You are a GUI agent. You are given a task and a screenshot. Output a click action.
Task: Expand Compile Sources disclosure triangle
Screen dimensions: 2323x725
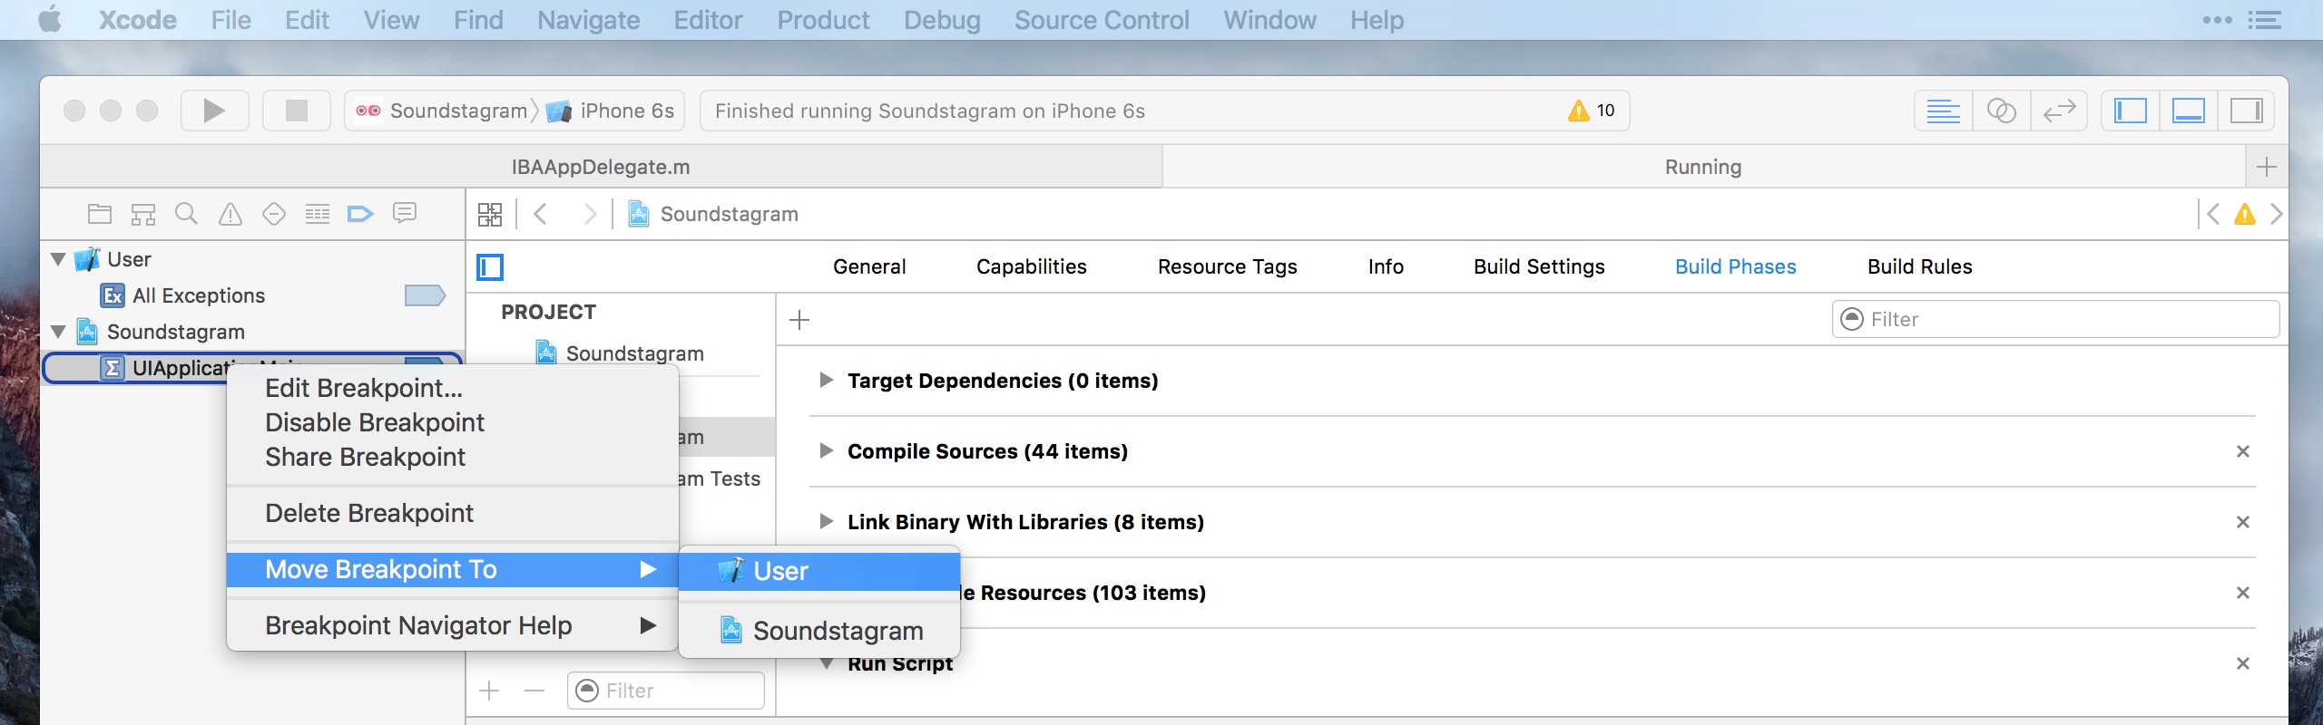point(826,450)
